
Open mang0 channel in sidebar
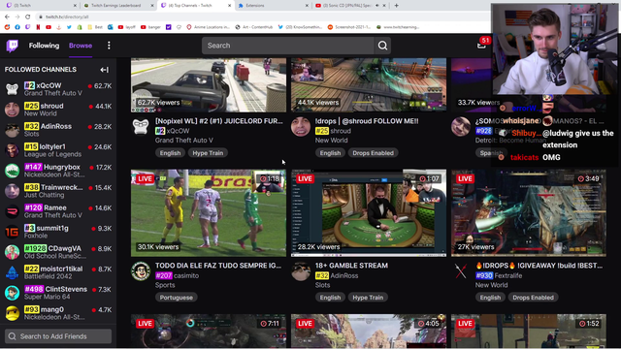click(x=58, y=313)
